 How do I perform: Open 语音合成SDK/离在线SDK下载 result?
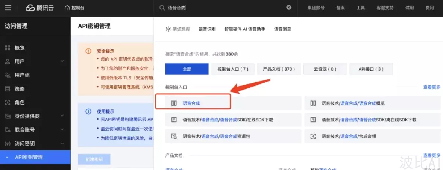click(x=369, y=120)
